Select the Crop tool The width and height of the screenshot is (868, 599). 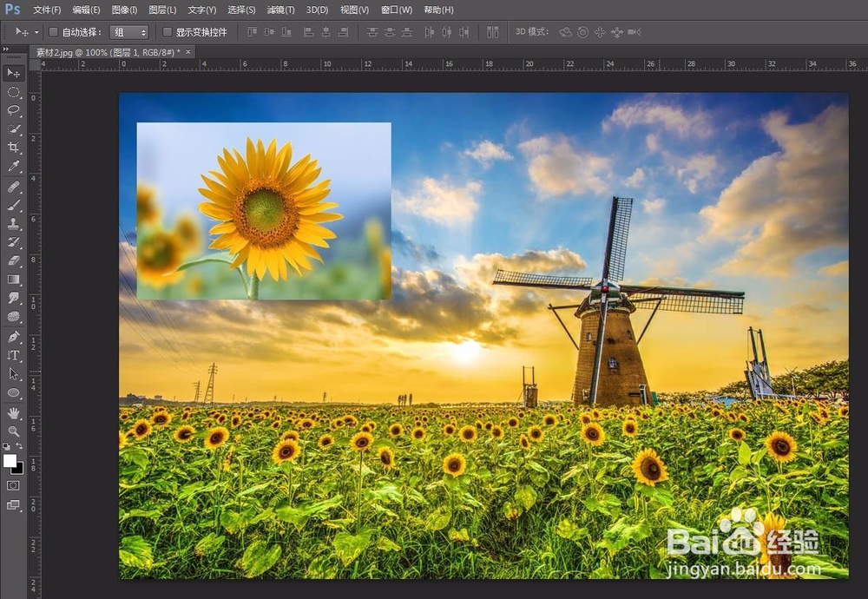[13, 148]
